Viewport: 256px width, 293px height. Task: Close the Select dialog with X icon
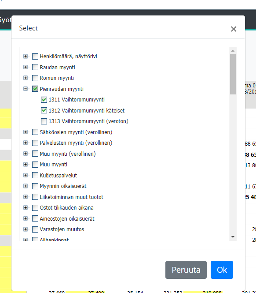[234, 29]
